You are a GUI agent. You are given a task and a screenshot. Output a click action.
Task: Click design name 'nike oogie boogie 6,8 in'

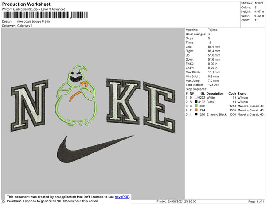tap(33, 22)
